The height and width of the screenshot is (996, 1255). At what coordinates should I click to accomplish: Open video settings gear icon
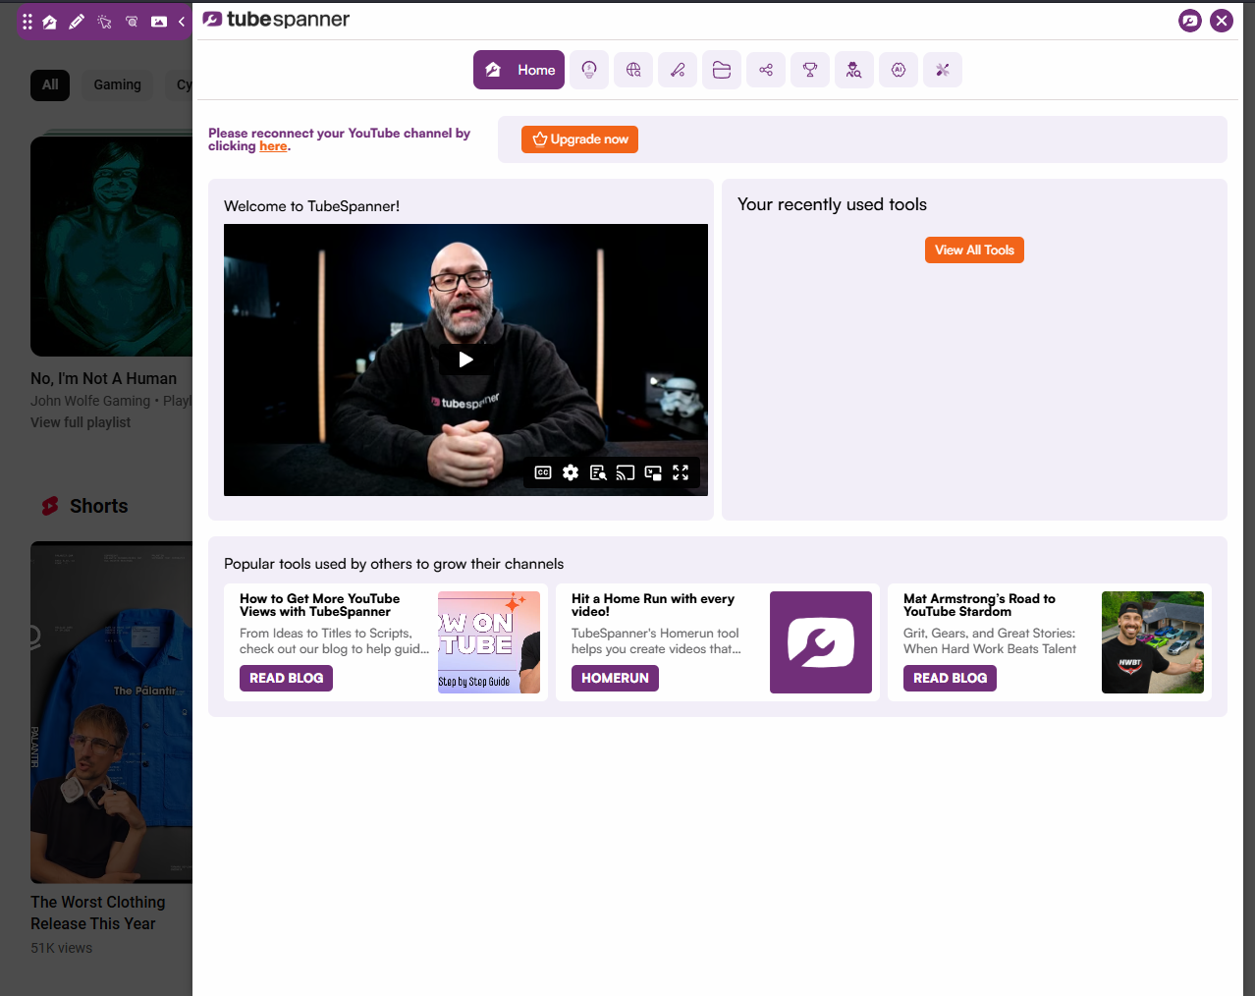(x=571, y=472)
